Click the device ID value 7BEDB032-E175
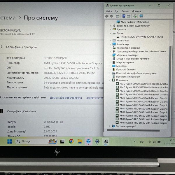This screenshot has width=175, height=175. pos(70,73)
